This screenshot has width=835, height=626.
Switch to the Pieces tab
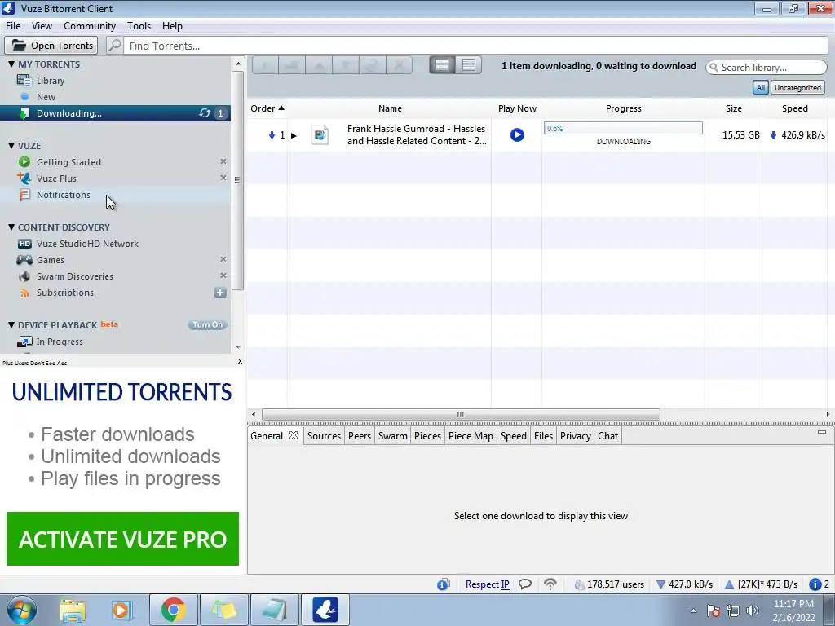[x=427, y=435]
